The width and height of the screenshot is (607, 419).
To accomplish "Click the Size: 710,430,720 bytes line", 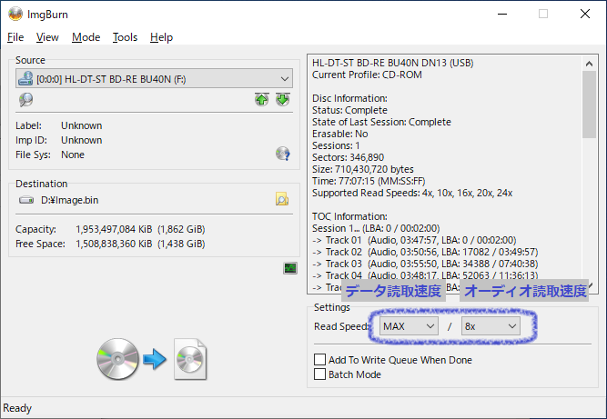I will [363, 169].
